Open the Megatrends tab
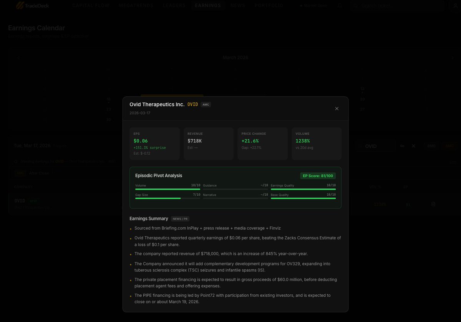This screenshot has height=322, width=461. (x=136, y=5)
